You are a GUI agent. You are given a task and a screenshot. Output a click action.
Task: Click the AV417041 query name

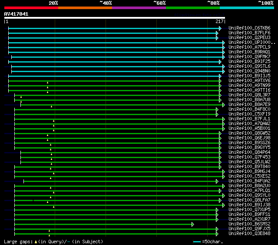pos(16,14)
